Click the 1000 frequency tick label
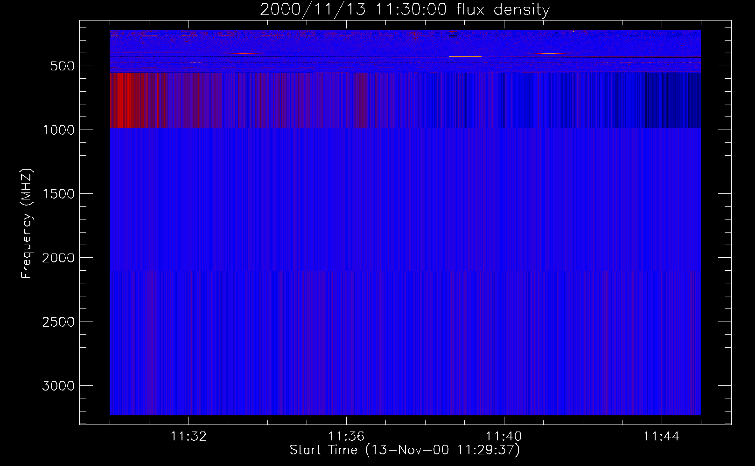This screenshot has height=466, width=755. (58, 130)
